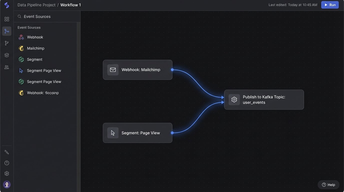Go to Data Pipeline Project breadcrumb
The height and width of the screenshot is (192, 344).
pos(36,5)
